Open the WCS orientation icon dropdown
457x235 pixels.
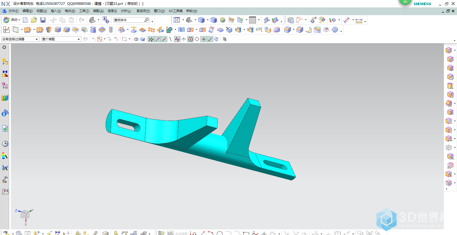click(306, 20)
